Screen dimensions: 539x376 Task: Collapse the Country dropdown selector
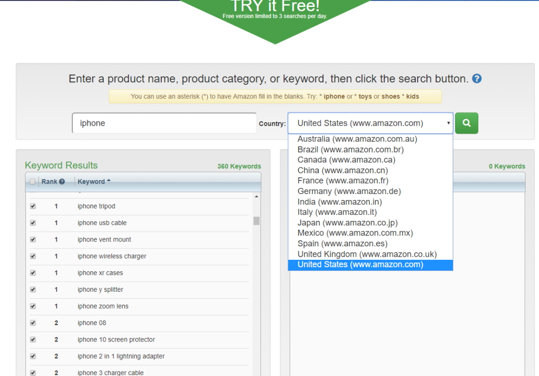tap(370, 123)
